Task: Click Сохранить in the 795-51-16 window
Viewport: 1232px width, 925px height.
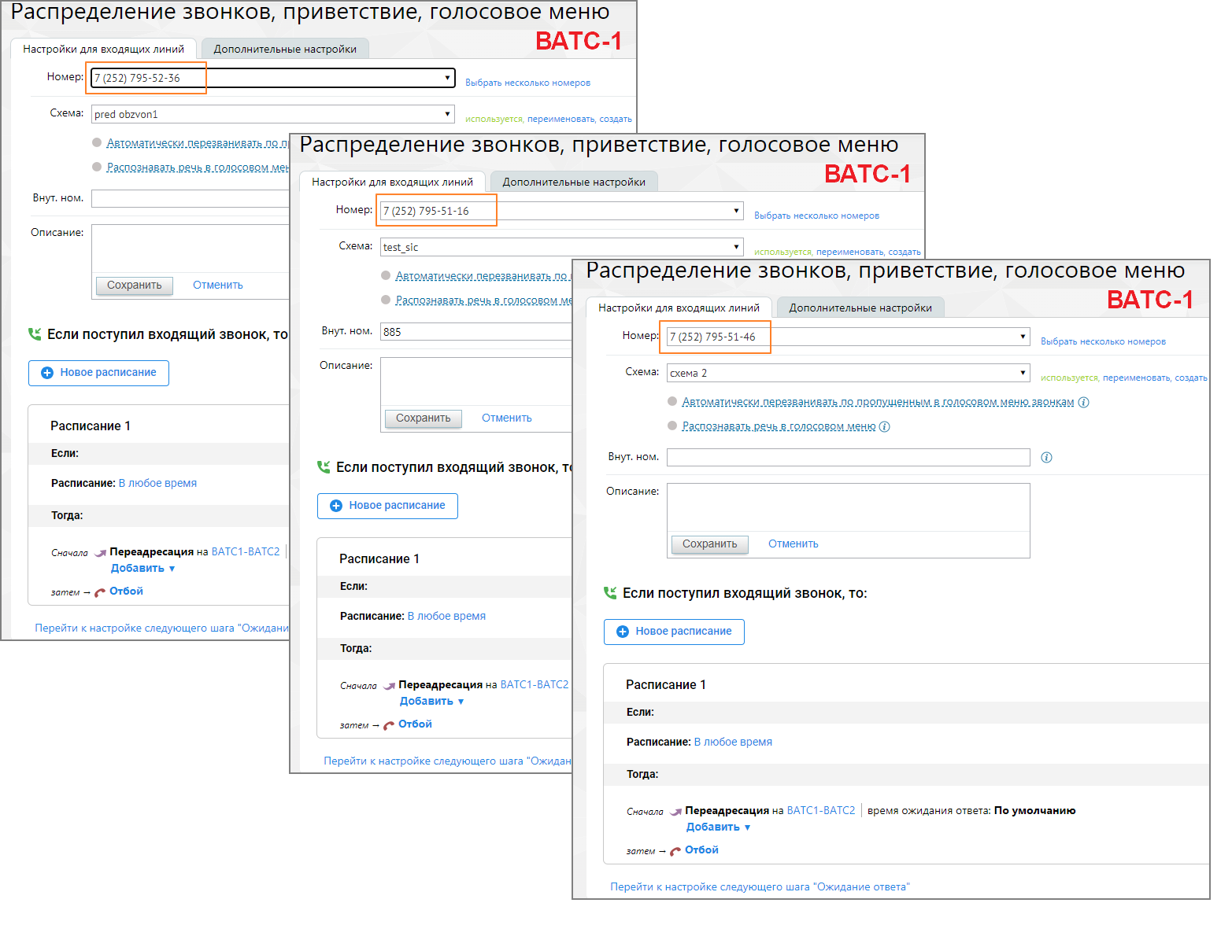Action: 423,418
